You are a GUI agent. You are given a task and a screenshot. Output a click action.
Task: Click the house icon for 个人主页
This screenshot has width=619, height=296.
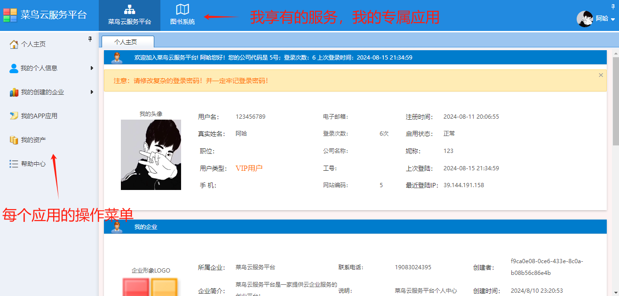coord(14,44)
